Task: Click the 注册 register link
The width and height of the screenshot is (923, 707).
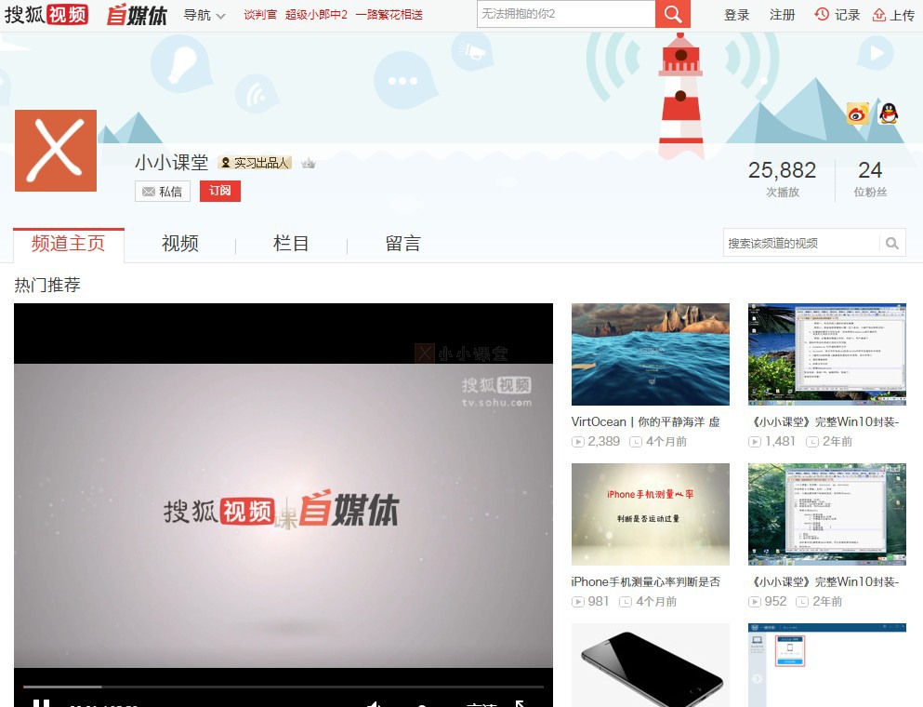Action: tap(783, 15)
